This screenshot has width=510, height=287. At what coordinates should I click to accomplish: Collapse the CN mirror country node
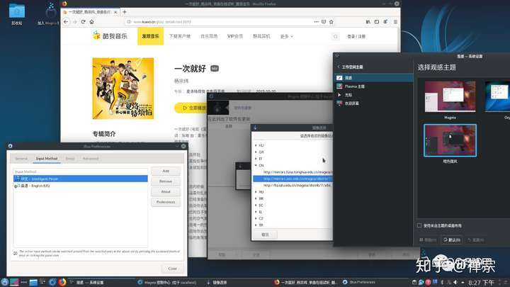point(256,165)
